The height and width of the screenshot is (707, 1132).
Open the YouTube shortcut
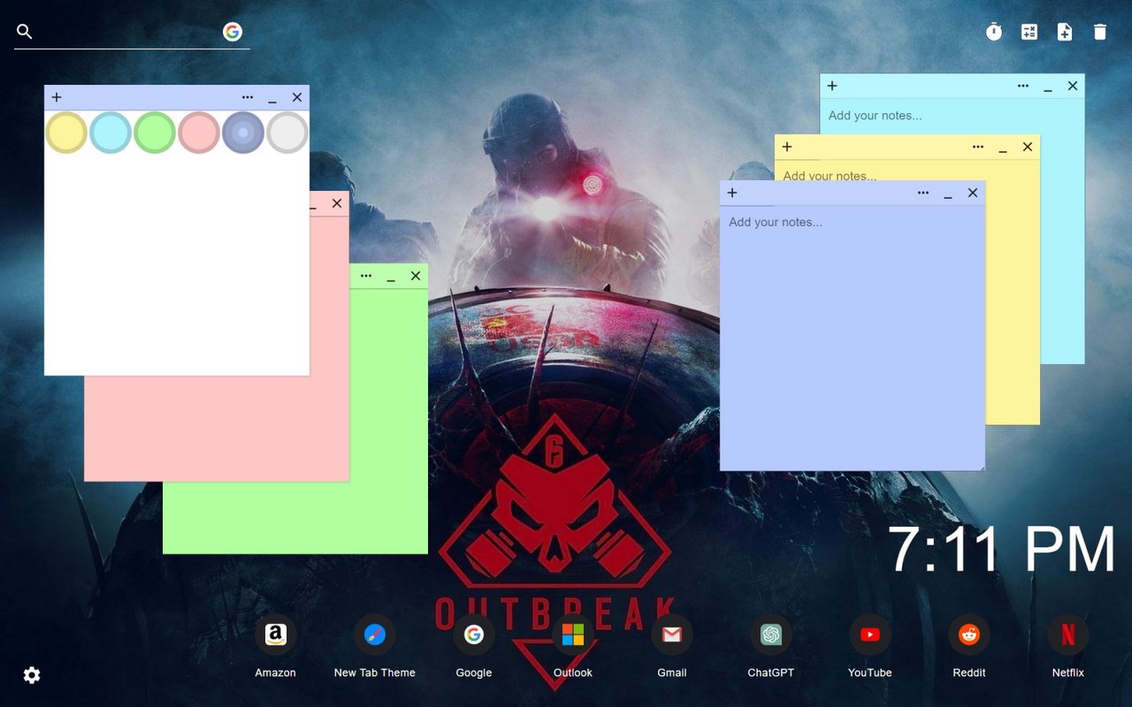(870, 635)
